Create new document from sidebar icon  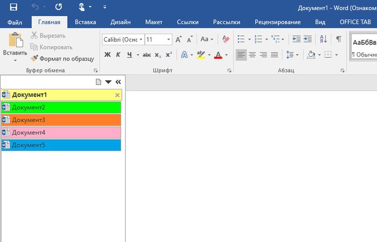[x=98, y=82]
